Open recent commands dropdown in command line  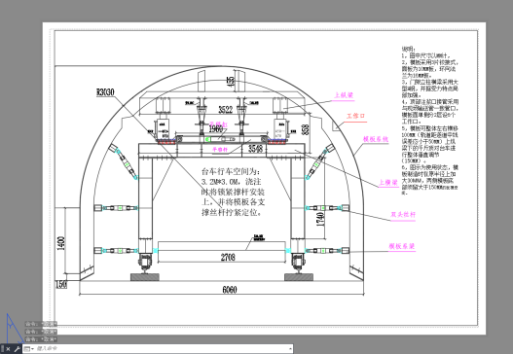(29, 349)
